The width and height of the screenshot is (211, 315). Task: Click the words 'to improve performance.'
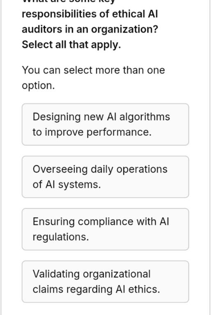click(x=92, y=132)
